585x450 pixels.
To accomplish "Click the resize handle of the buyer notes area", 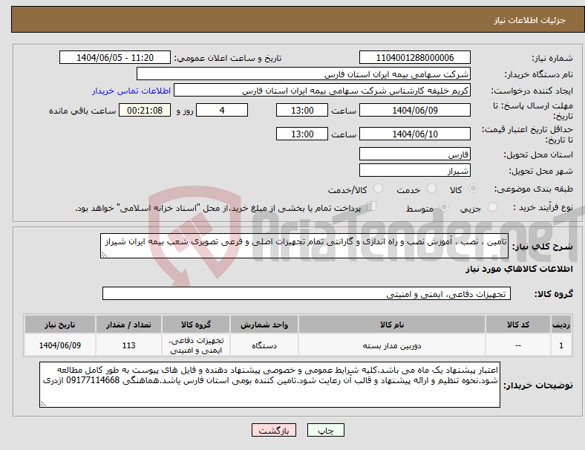I will pyautogui.click(x=43, y=404).
